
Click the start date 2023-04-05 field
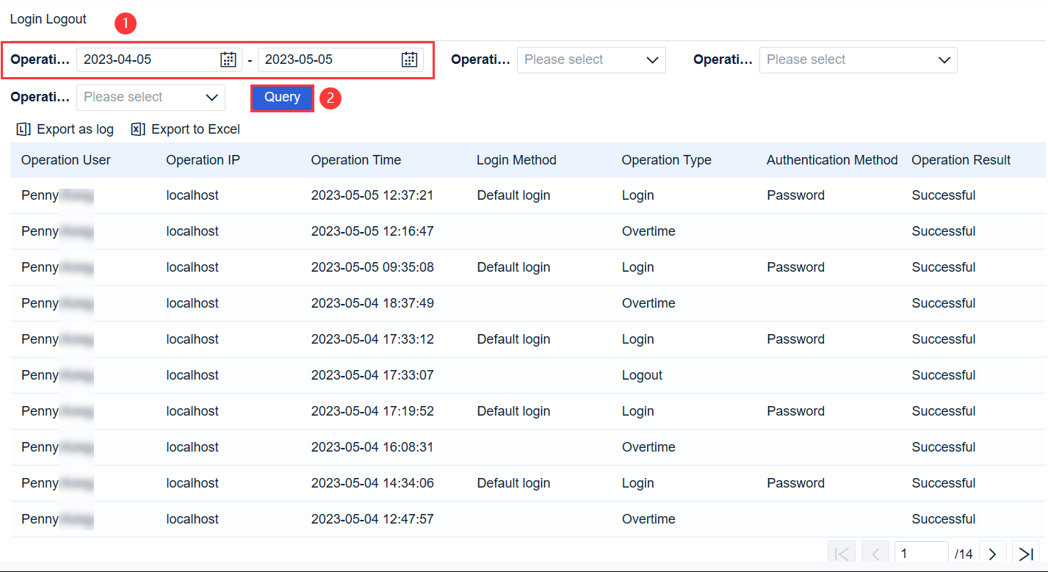147,59
